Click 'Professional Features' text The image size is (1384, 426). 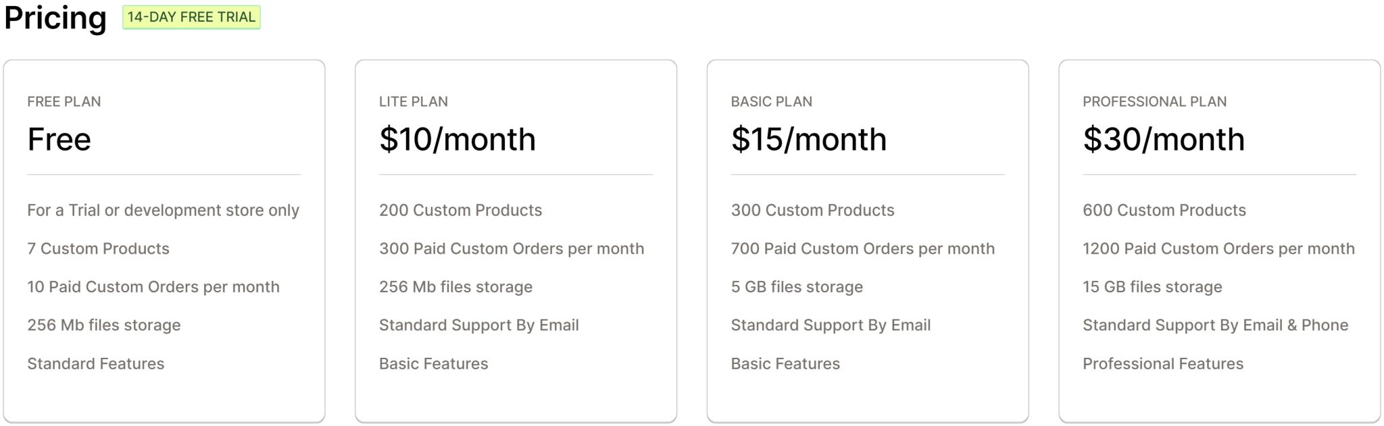click(1163, 364)
